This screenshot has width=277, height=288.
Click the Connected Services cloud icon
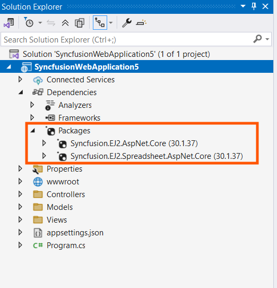(x=38, y=80)
